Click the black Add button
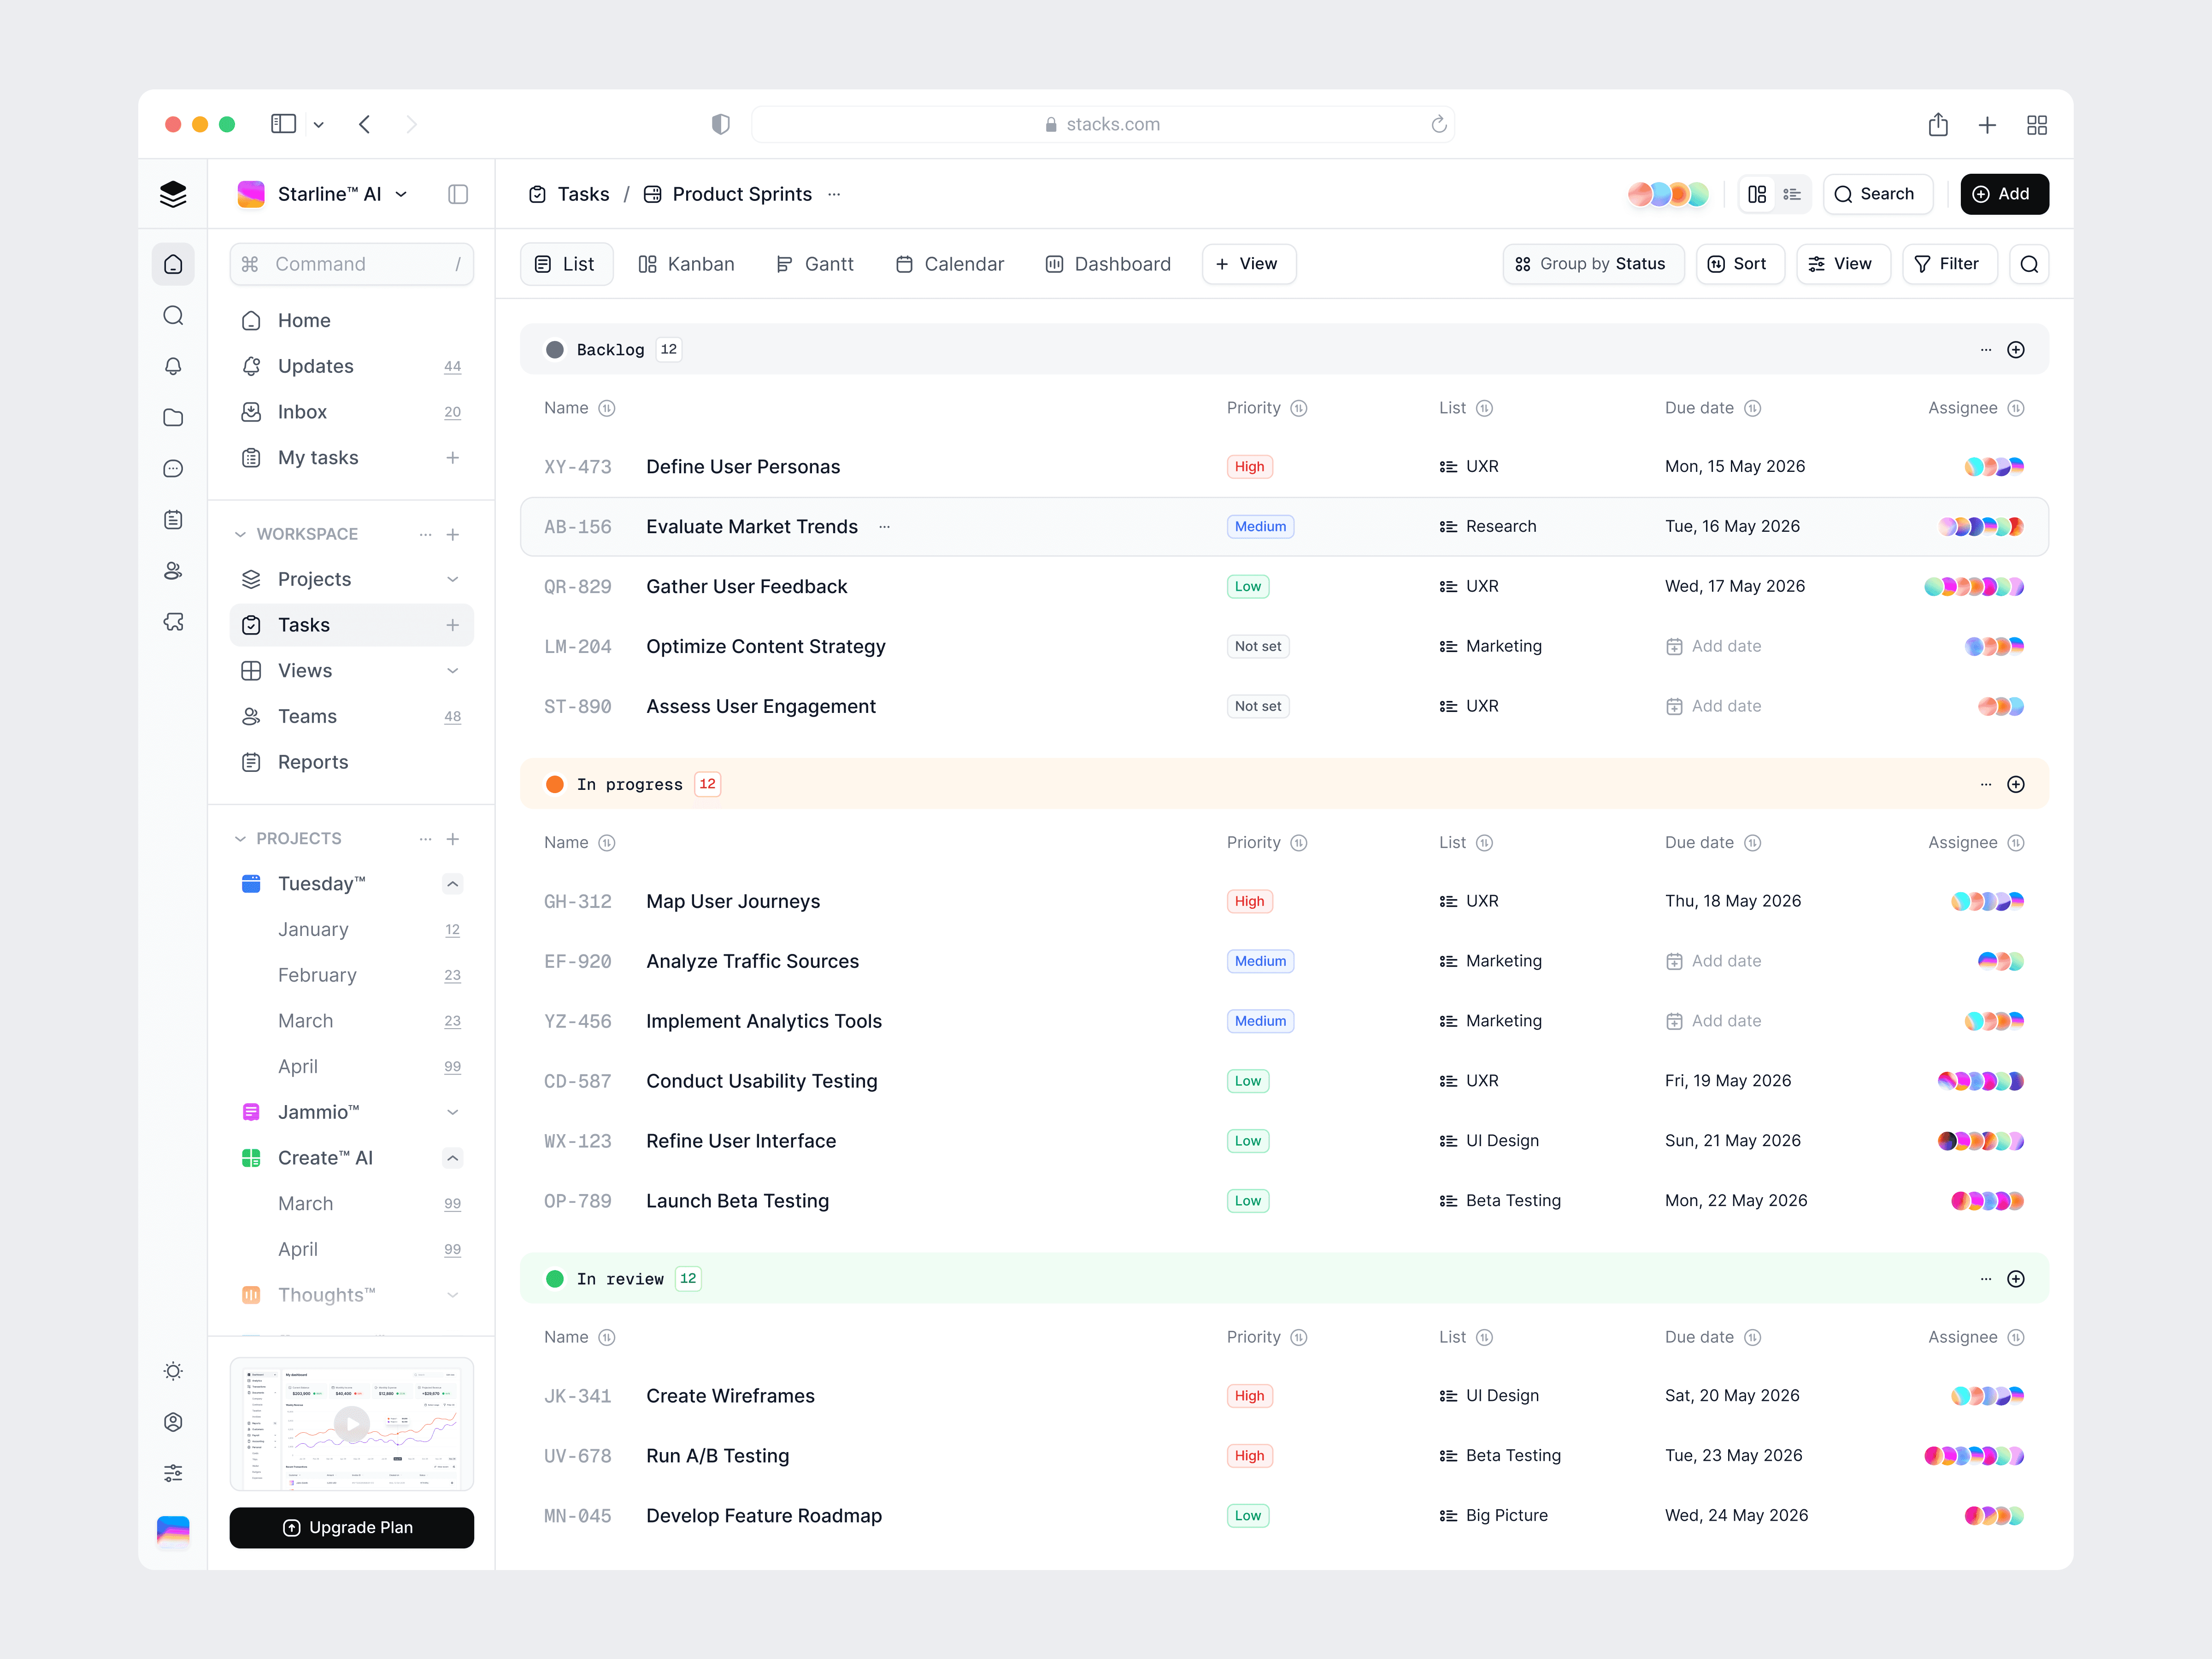Image resolution: width=2212 pixels, height=1659 pixels. 2004,194
